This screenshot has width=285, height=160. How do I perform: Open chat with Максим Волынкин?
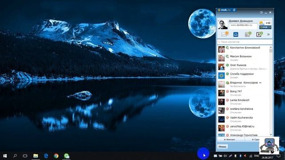click(243, 58)
